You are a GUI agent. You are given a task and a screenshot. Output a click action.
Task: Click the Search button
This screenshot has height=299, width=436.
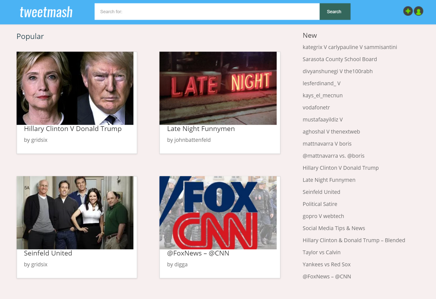[335, 12]
